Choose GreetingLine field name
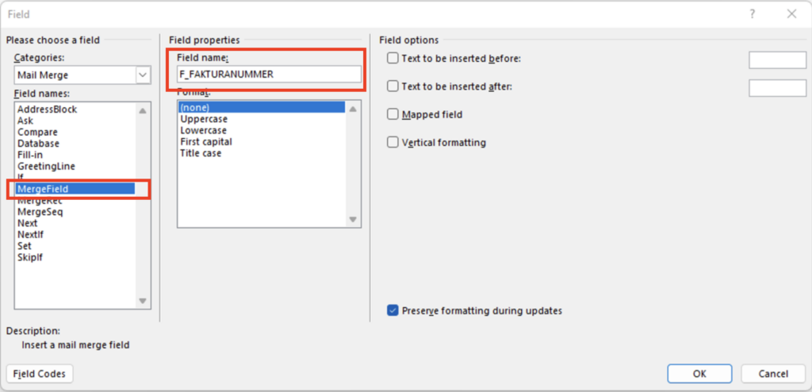Viewport: 812px width, 392px height. point(46,167)
